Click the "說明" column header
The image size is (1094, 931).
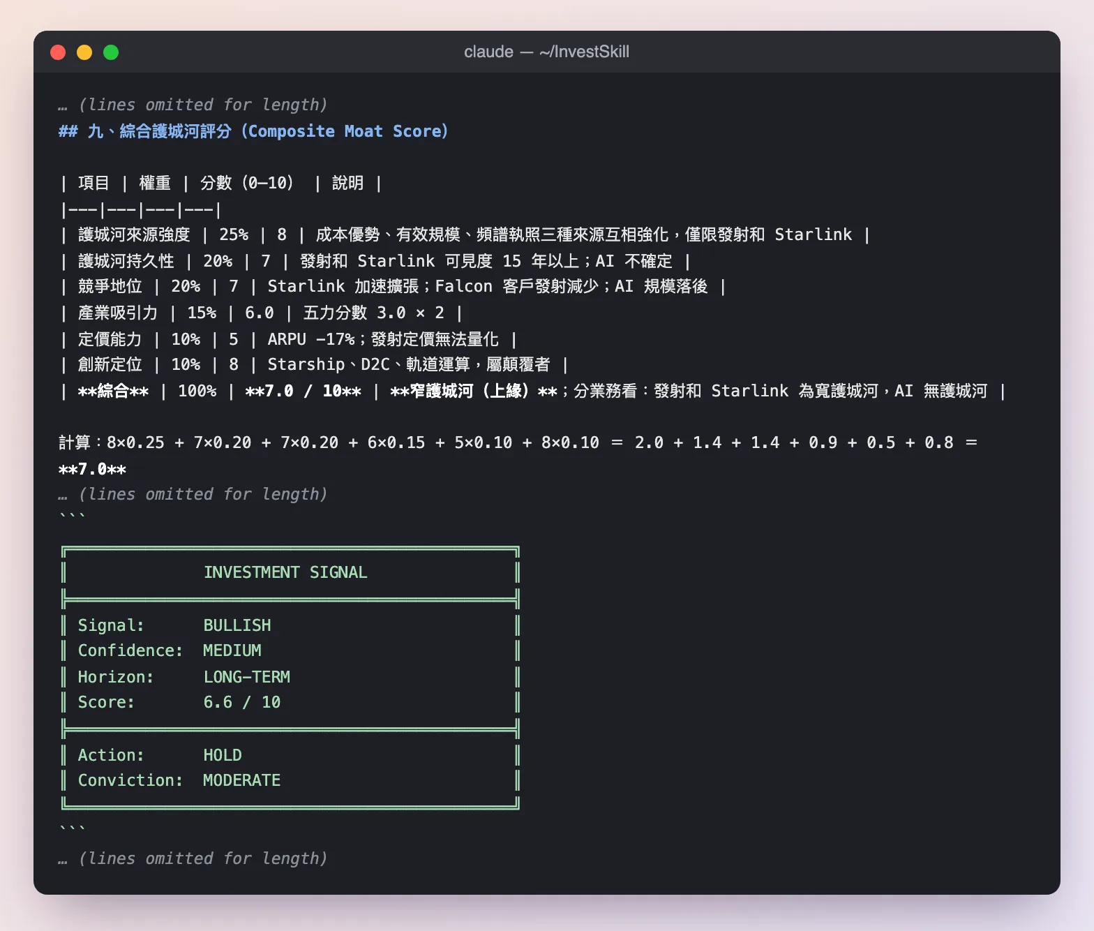(x=347, y=183)
